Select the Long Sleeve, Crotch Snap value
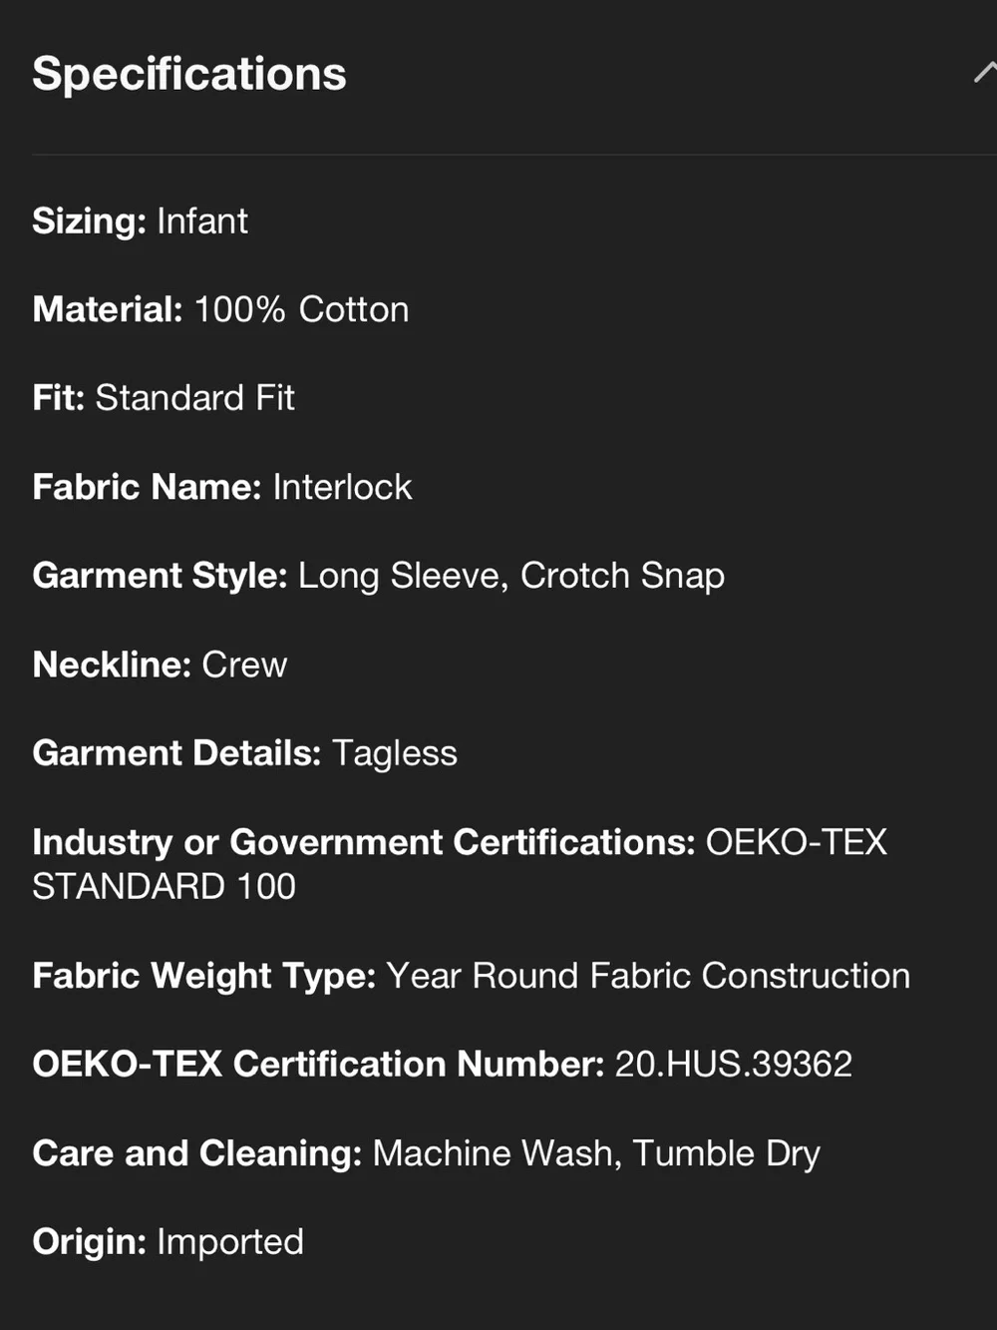 click(511, 576)
